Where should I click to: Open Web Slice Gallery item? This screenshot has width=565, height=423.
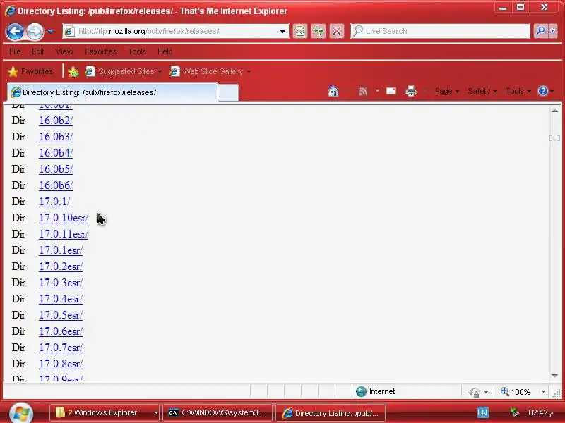[210, 72]
